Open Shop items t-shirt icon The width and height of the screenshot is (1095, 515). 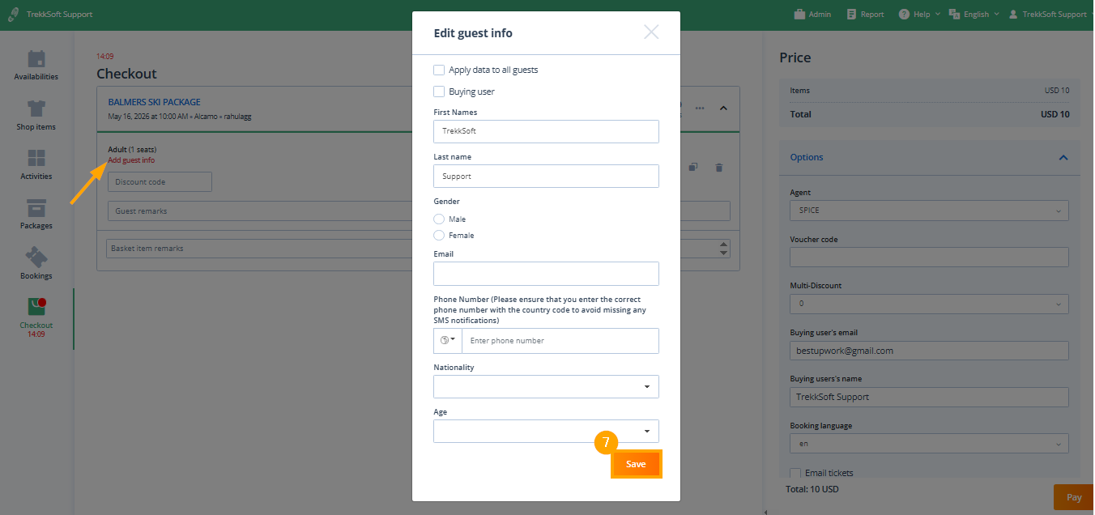(36, 109)
